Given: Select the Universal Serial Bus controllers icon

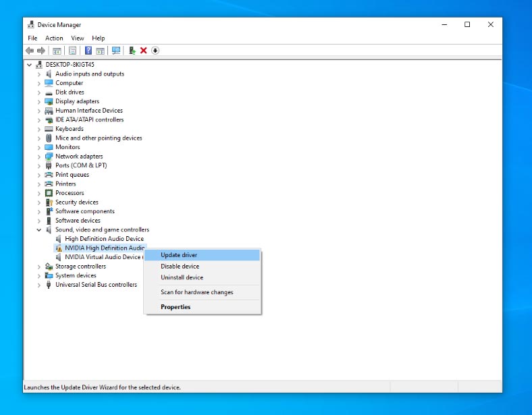Looking at the screenshot, I should (x=49, y=285).
